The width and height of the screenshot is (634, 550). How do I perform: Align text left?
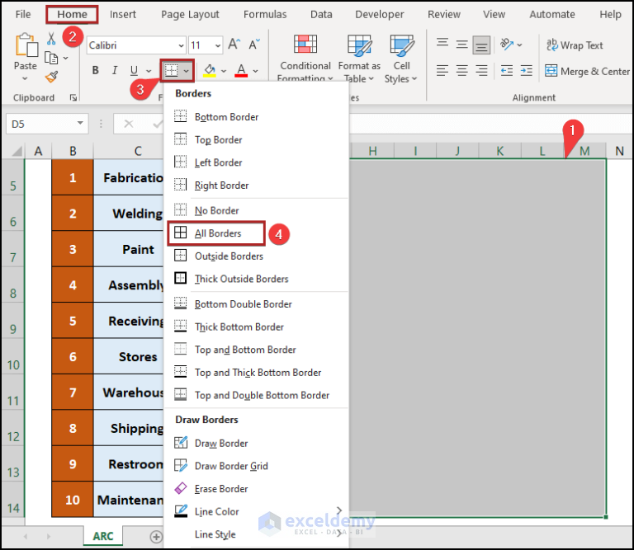pyautogui.click(x=442, y=71)
